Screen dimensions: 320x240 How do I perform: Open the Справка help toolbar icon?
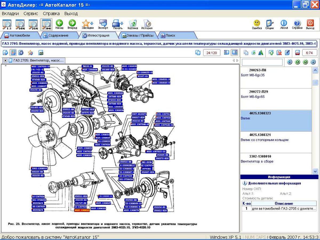click(297, 24)
